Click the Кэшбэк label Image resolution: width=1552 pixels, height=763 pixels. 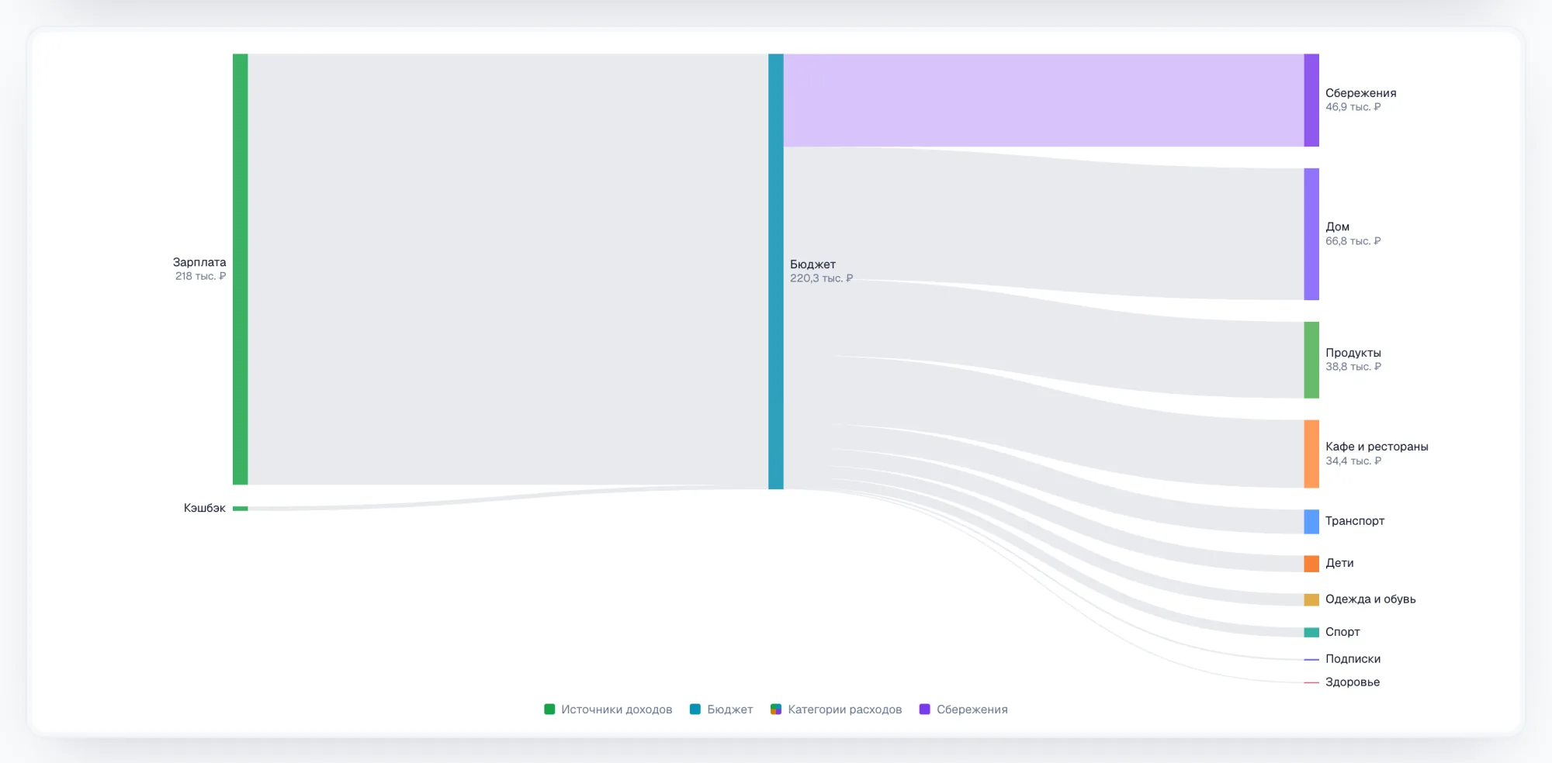point(205,508)
